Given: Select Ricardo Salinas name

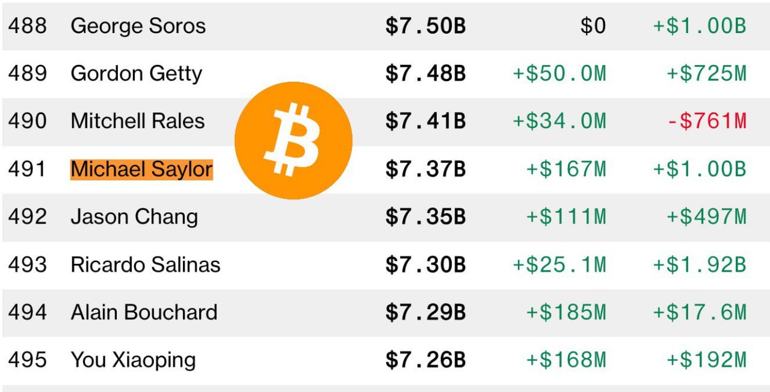Looking at the screenshot, I should (146, 265).
